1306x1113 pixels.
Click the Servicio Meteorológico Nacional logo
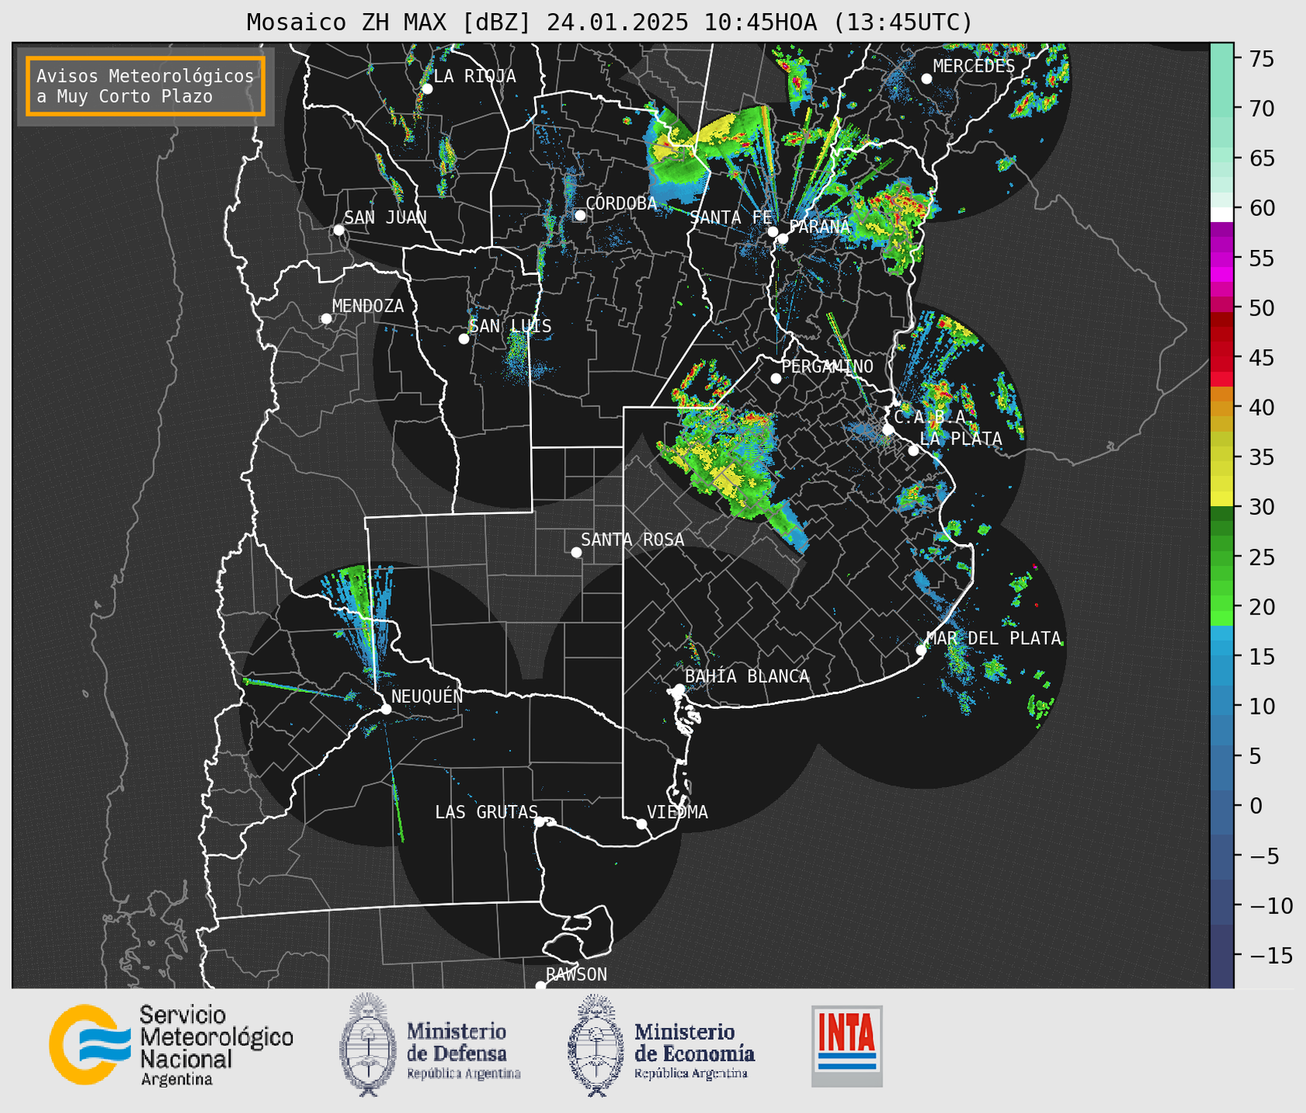171,1045
